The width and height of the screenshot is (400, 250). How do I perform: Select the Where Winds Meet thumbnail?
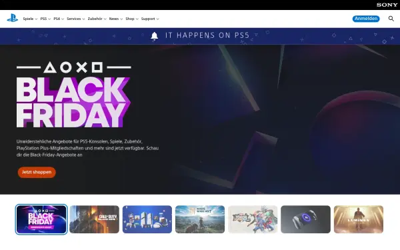click(x=200, y=219)
